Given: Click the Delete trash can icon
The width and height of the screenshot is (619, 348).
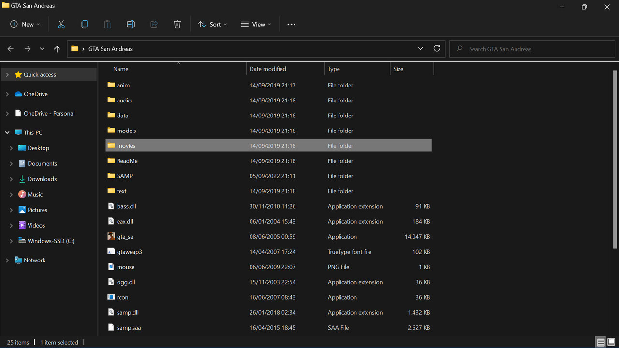Looking at the screenshot, I should tap(177, 24).
